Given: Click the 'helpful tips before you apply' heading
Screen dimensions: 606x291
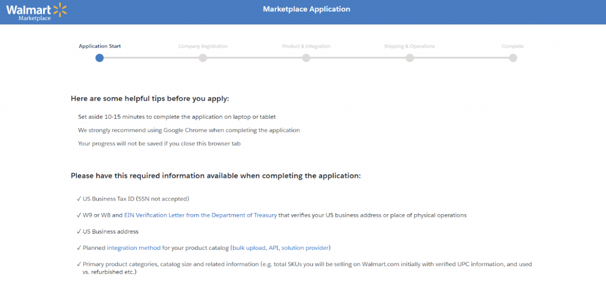Looking at the screenshot, I should click(x=150, y=99).
